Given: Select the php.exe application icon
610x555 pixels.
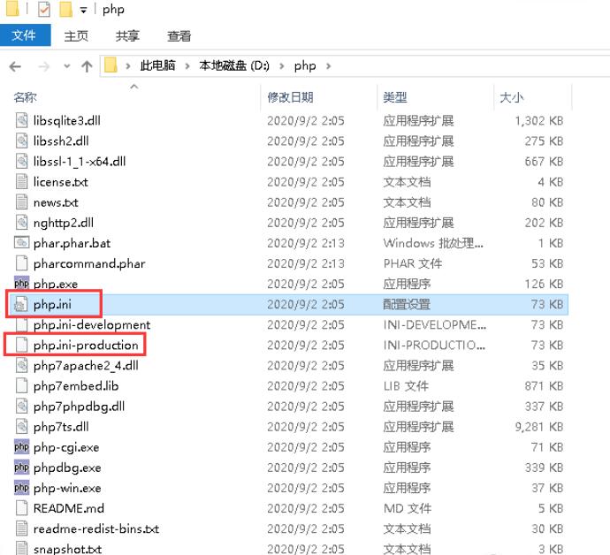Looking at the screenshot, I should coord(21,284).
